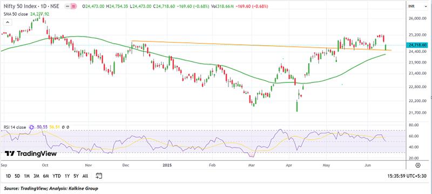Click the close value C24,718.60
The width and height of the screenshot is (432, 194).
click(164, 6)
